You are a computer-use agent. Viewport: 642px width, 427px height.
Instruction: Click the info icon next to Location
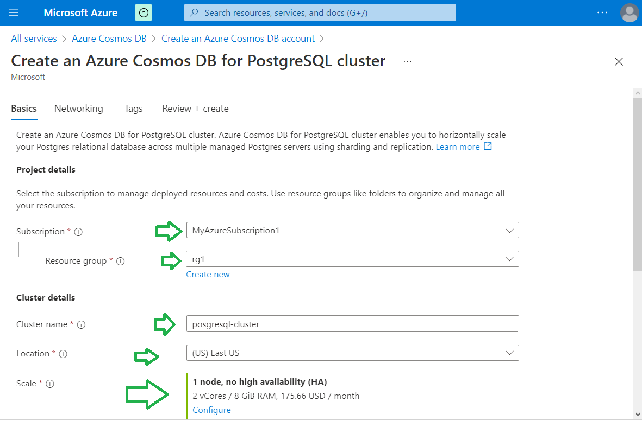click(63, 354)
